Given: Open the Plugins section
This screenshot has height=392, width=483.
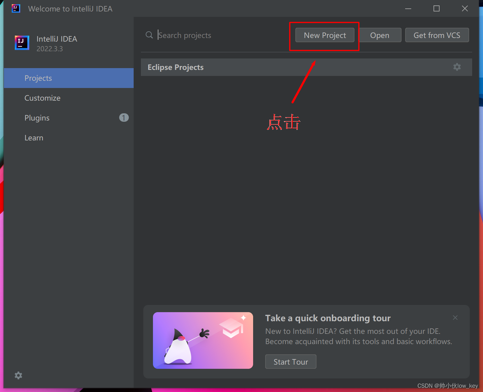Looking at the screenshot, I should (x=69, y=118).
